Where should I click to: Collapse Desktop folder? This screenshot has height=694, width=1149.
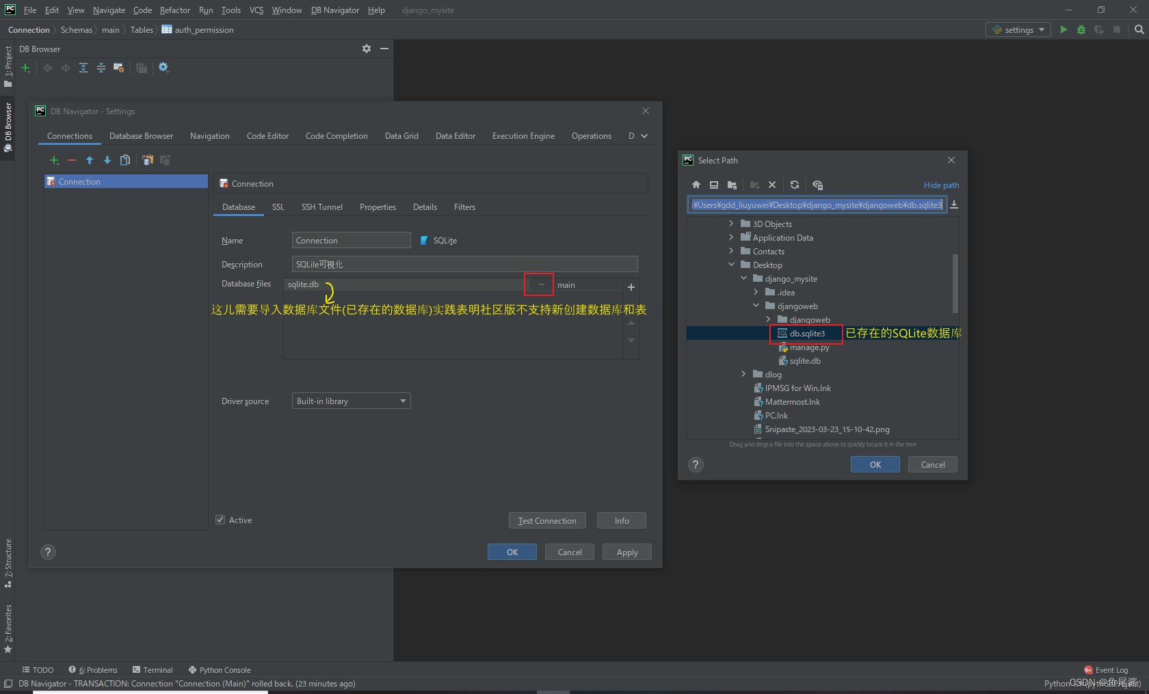tap(731, 265)
